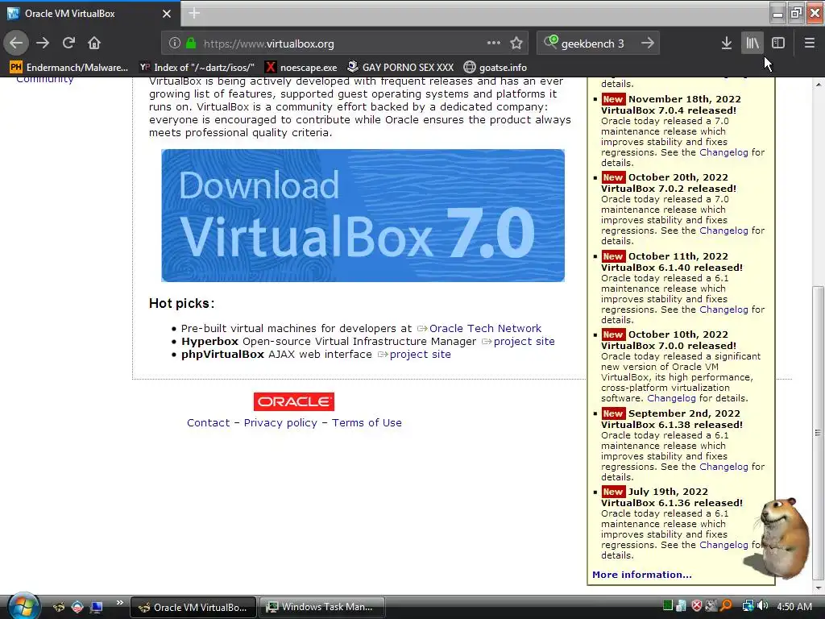Expand Quick Launch overflow chevron

[x=119, y=603]
